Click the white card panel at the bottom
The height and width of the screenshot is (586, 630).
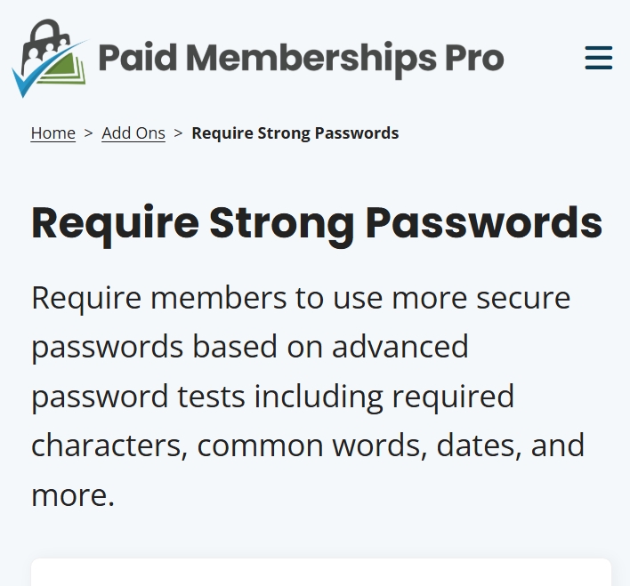click(x=321, y=572)
